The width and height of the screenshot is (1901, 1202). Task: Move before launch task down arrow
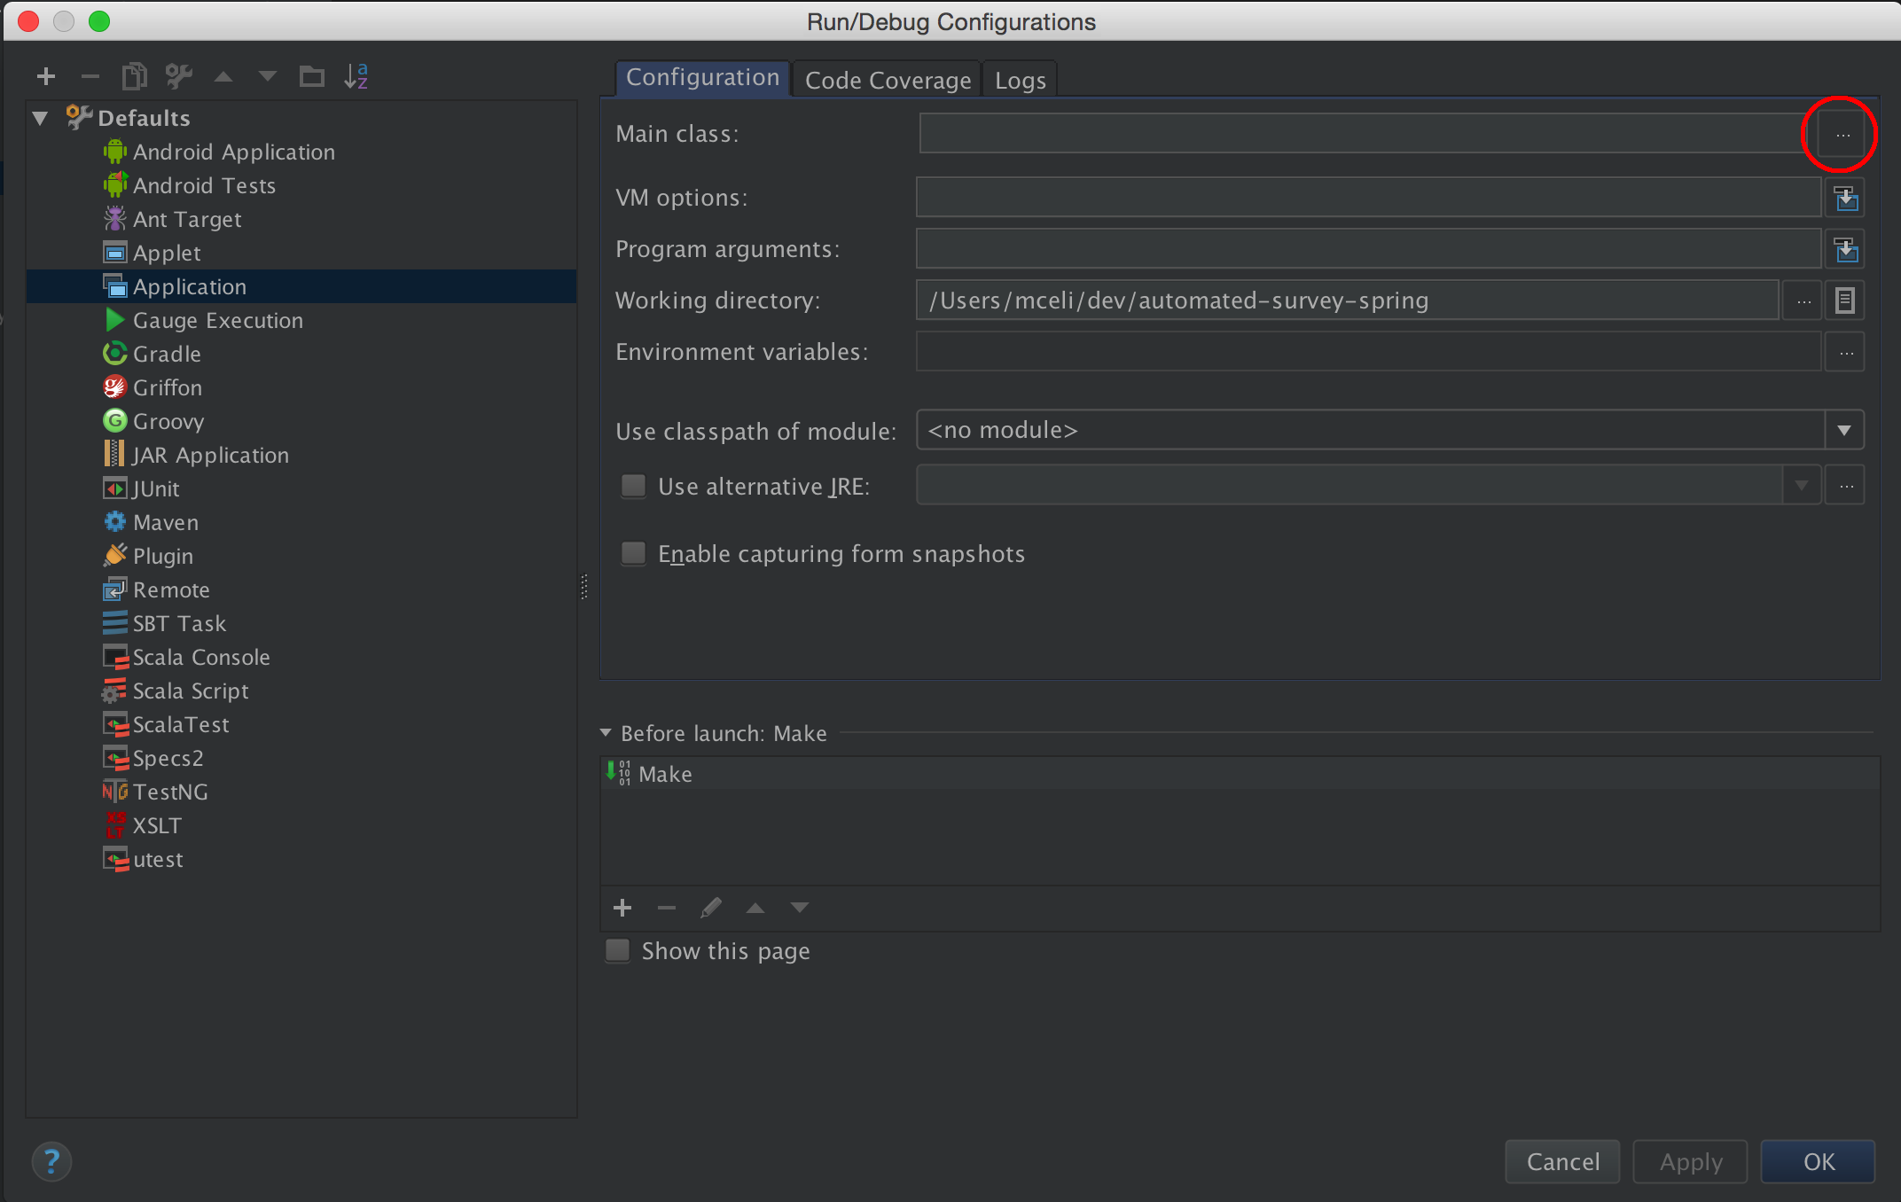click(x=800, y=908)
